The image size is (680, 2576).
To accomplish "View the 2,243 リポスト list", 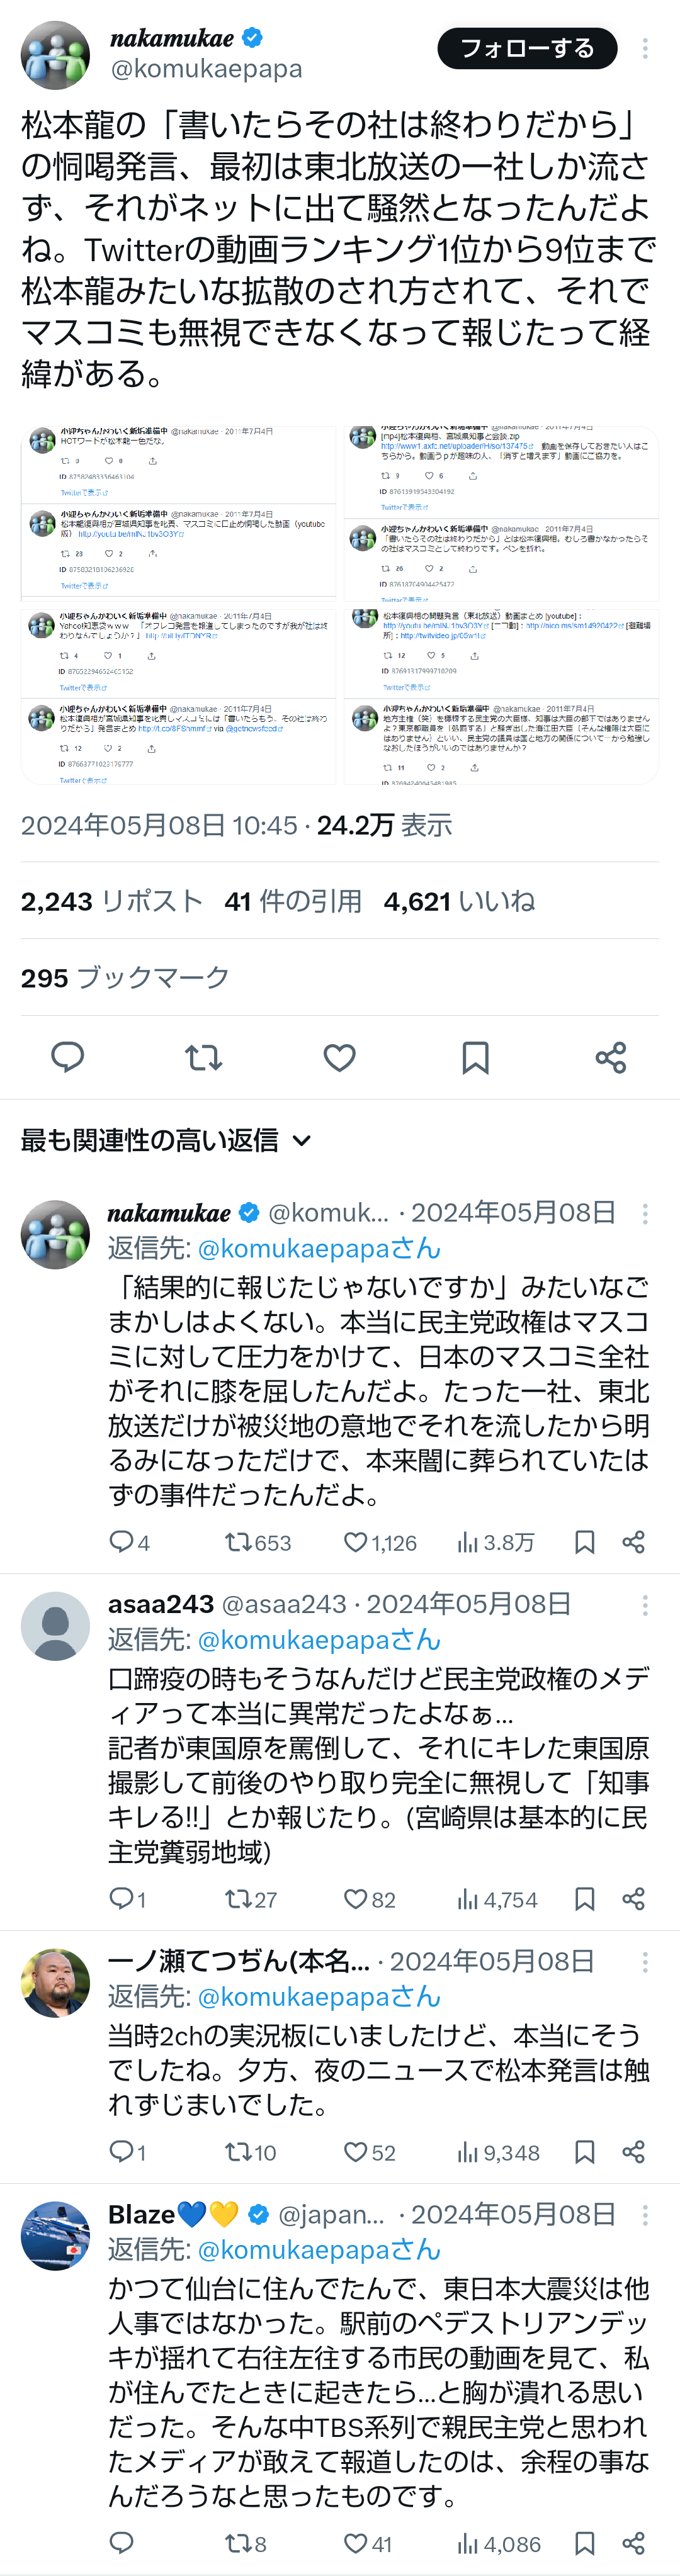I will 112,901.
